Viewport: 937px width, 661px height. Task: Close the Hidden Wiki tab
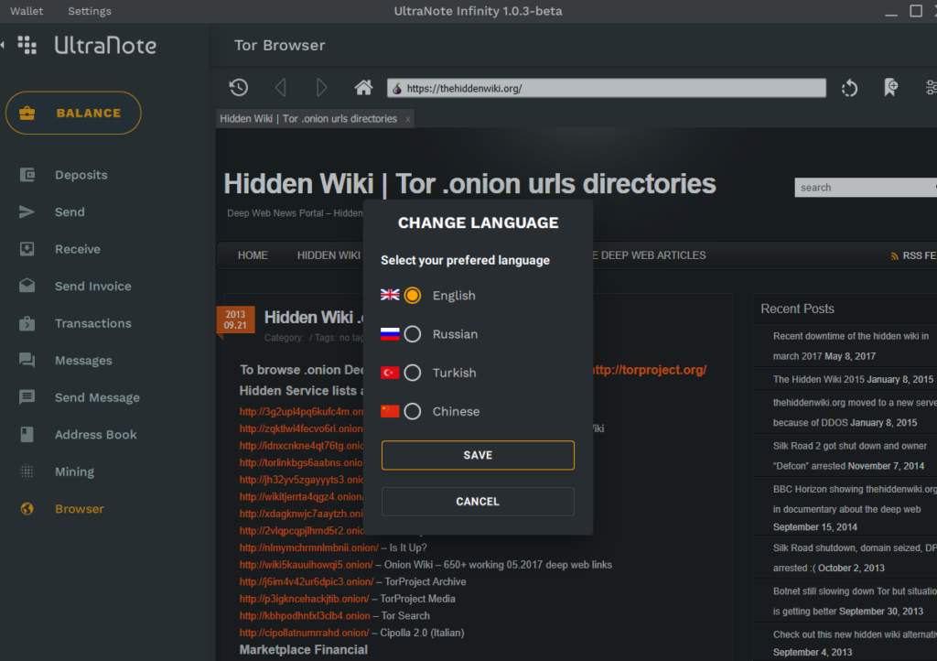tap(407, 120)
